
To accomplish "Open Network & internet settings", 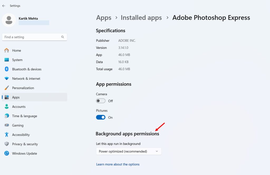I will (26, 79).
